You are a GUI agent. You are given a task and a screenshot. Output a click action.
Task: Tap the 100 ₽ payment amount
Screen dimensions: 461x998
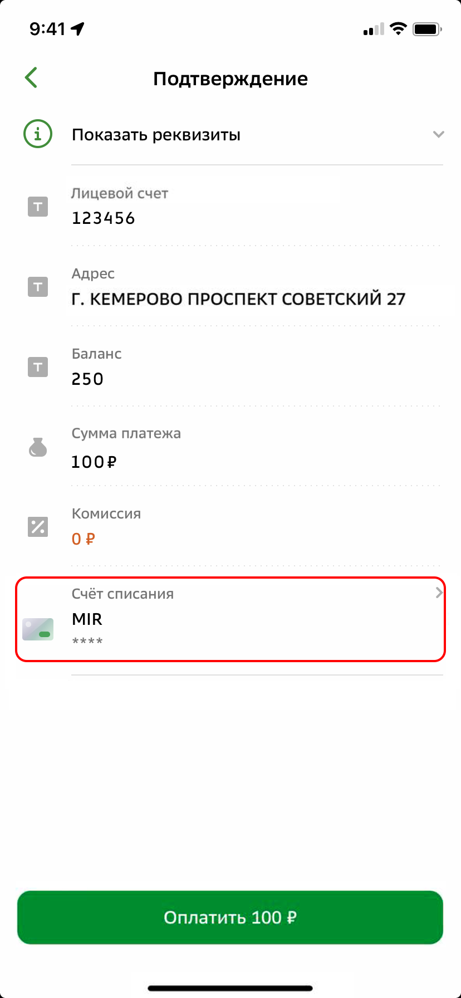coord(94,462)
